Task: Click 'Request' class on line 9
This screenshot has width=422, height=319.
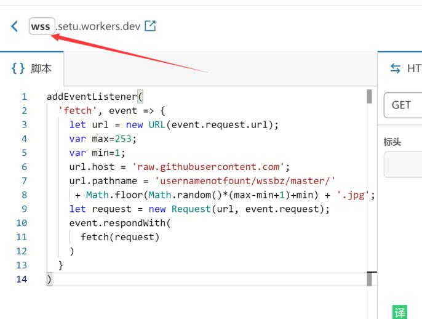Action: [x=191, y=209]
